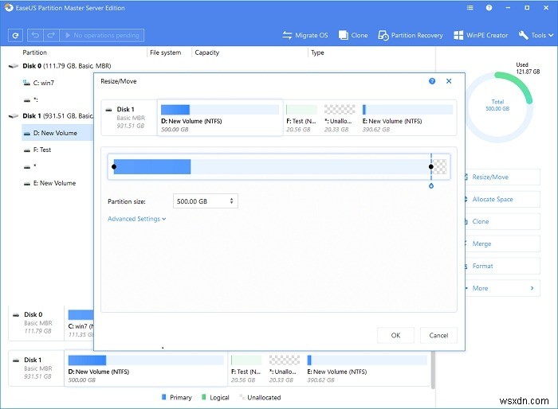The image size is (558, 409).
Task: Confirm the resize with the OK button
Action: click(395, 335)
